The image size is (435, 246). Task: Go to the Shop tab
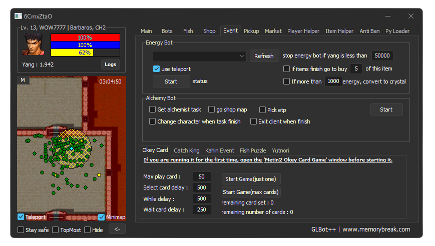click(209, 31)
